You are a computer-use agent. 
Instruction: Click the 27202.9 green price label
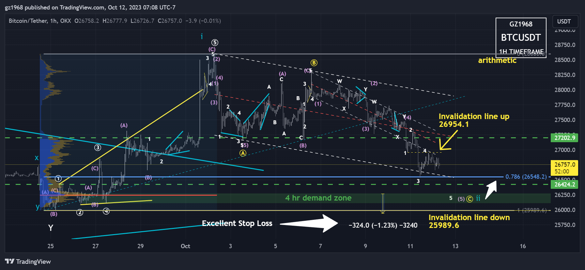564,138
